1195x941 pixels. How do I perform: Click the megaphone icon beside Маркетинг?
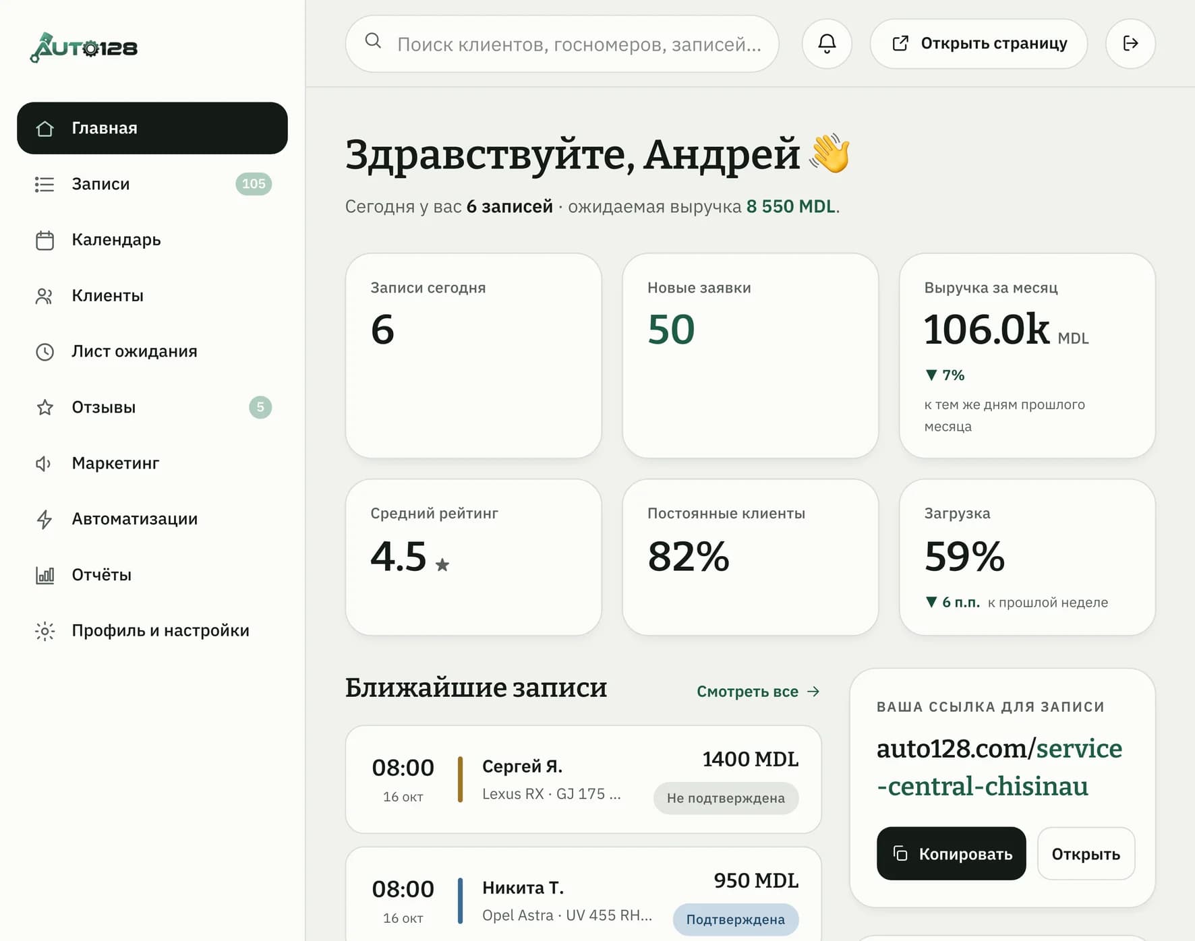[x=45, y=463]
